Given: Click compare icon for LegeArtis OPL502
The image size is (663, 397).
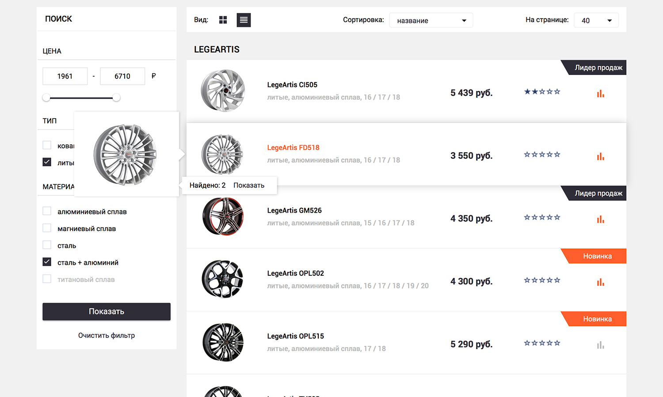Looking at the screenshot, I should click(600, 282).
